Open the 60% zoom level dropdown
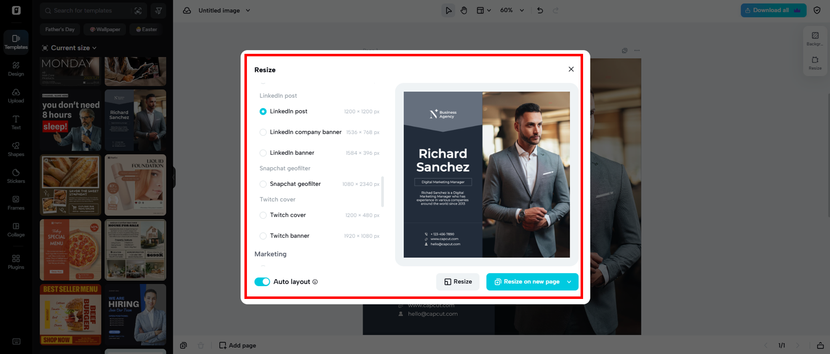The height and width of the screenshot is (354, 830). click(512, 10)
